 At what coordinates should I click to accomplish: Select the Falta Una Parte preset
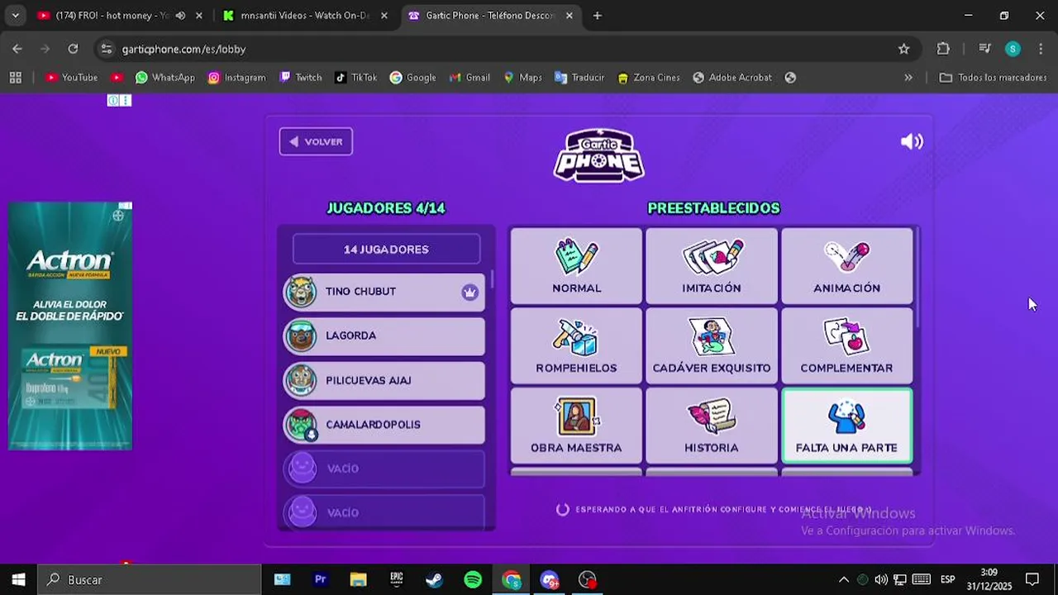point(846,426)
